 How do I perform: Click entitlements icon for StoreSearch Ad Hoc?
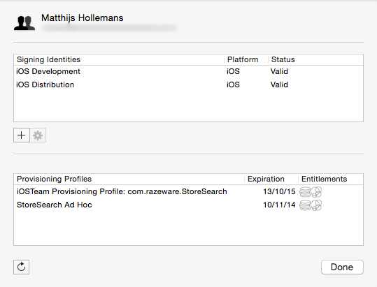311,205
